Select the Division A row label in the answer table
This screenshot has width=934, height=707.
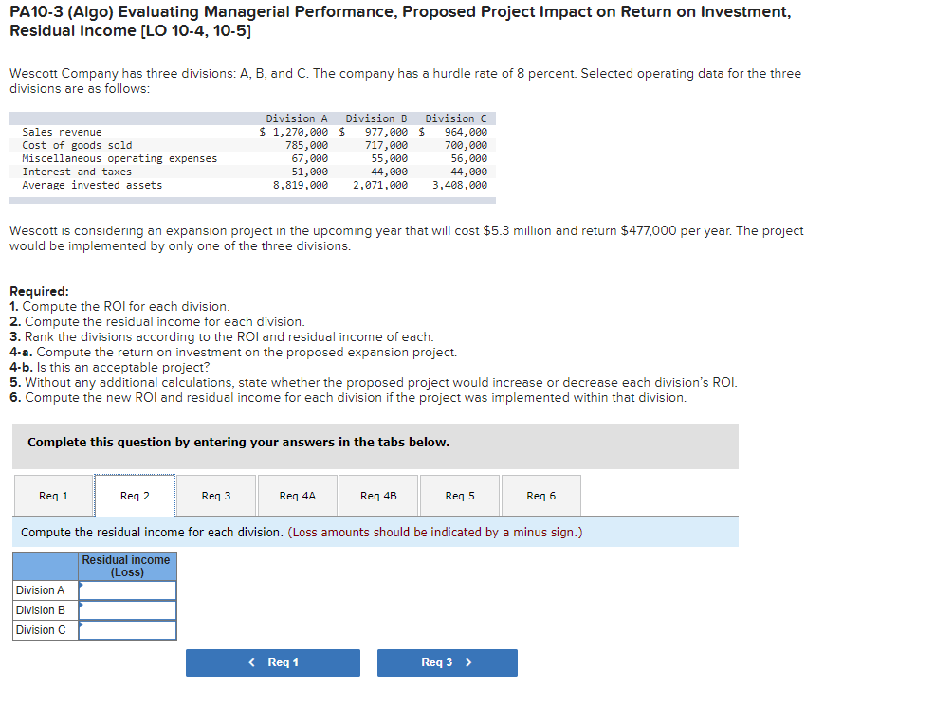[x=40, y=589]
